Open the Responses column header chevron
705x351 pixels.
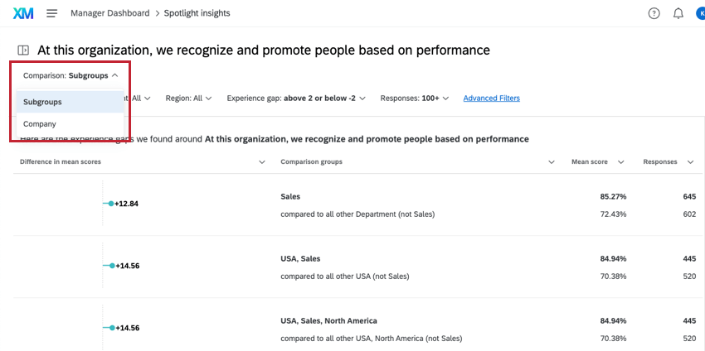click(689, 162)
